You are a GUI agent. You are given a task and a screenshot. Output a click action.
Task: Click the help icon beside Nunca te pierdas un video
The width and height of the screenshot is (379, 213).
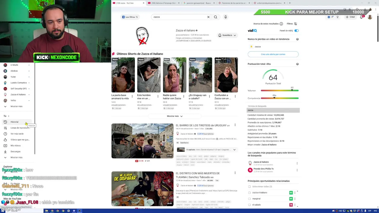pyautogui.click(x=297, y=39)
